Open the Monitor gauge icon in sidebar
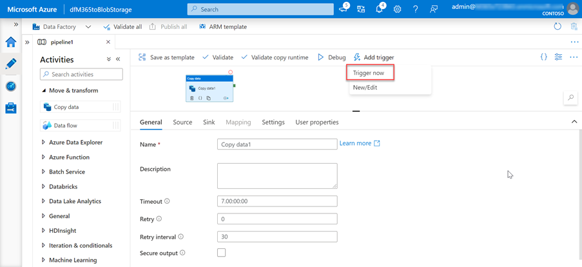The image size is (582, 267). click(x=11, y=86)
